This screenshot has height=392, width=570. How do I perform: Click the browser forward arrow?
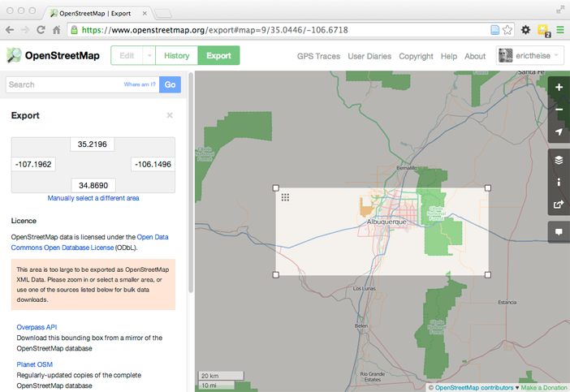point(25,30)
